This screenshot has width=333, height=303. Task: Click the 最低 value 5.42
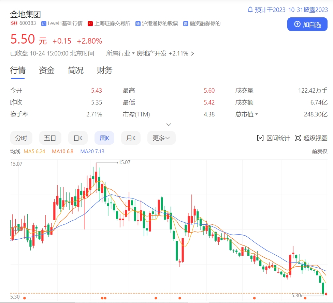(209, 102)
